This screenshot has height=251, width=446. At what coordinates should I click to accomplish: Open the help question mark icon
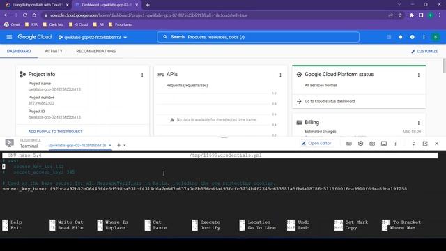pos(412,37)
